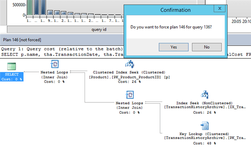
Task: Click the 'SELECT Cost: 0 %' label
Action: point(12,77)
